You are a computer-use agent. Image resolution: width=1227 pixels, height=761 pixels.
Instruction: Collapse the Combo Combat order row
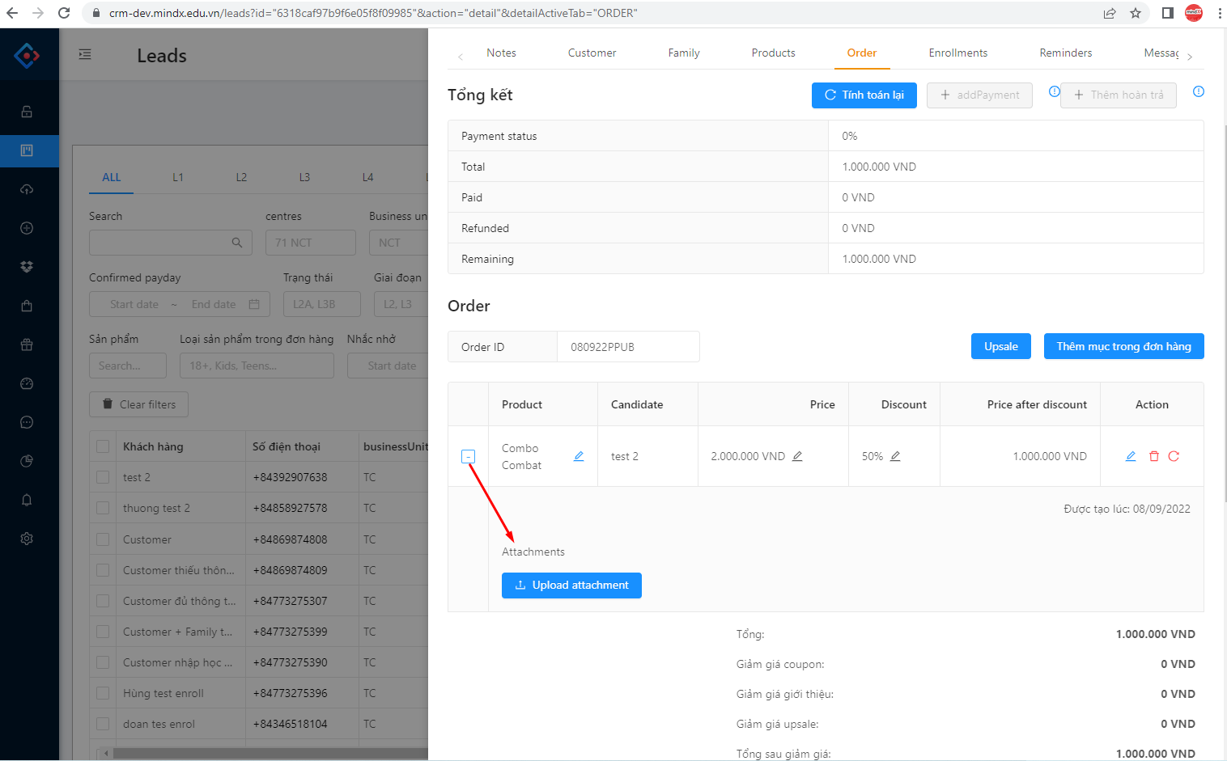(x=468, y=456)
